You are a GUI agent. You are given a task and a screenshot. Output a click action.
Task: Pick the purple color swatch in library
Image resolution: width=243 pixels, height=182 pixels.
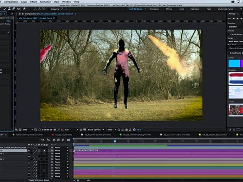pos(242,63)
